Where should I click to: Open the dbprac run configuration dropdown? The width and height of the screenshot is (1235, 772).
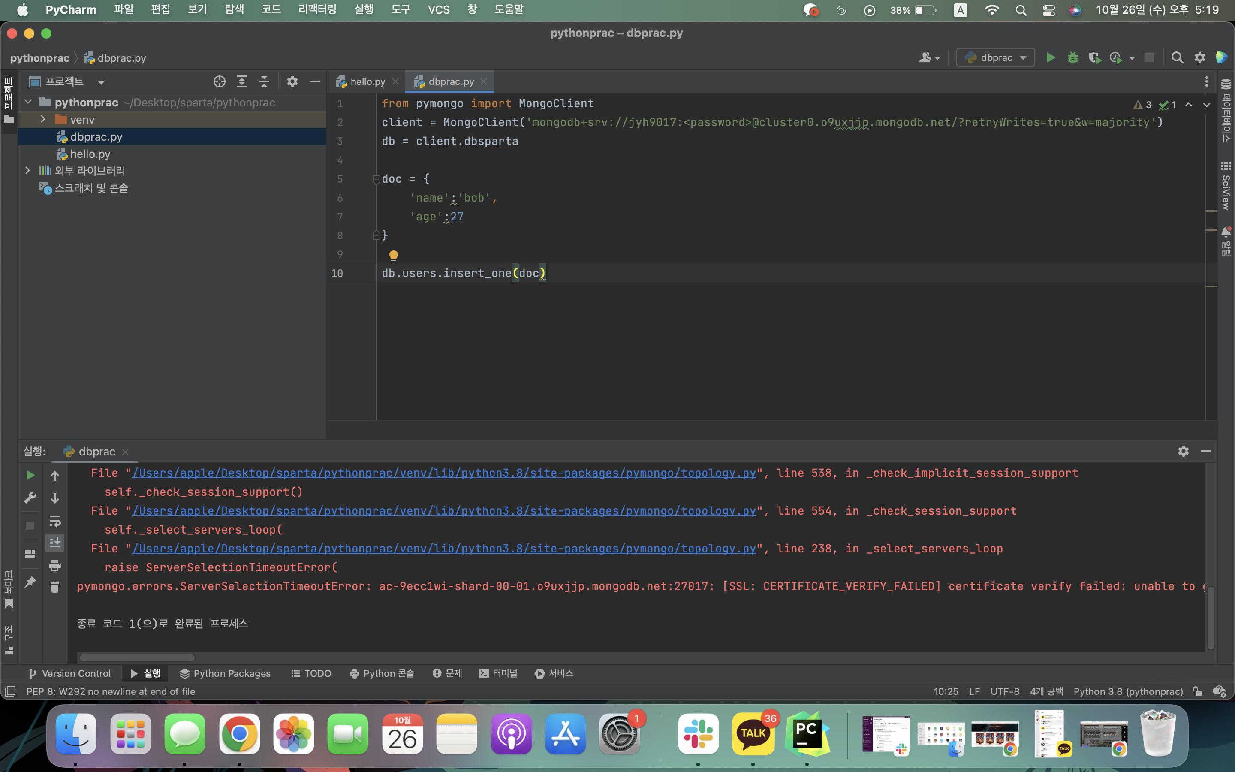(995, 58)
